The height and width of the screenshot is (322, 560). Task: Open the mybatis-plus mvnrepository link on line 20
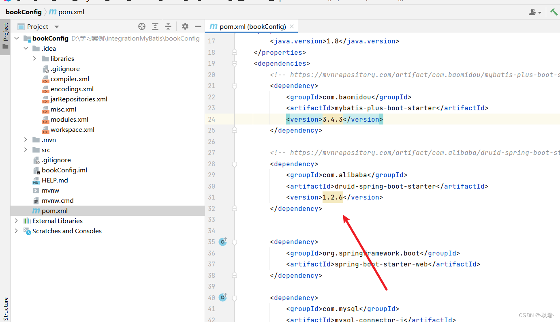[425, 75]
